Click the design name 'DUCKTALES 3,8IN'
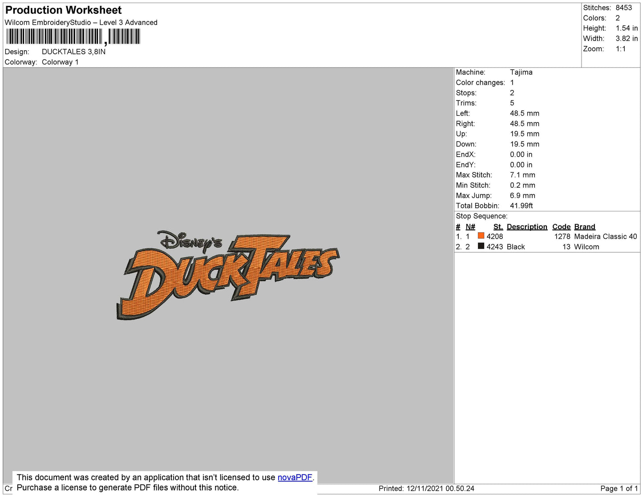This screenshot has width=643, height=497. coord(74,52)
